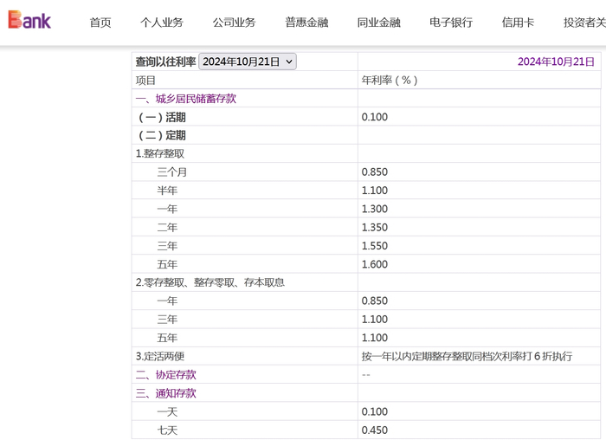Open the 个人业务 menu

[162, 23]
